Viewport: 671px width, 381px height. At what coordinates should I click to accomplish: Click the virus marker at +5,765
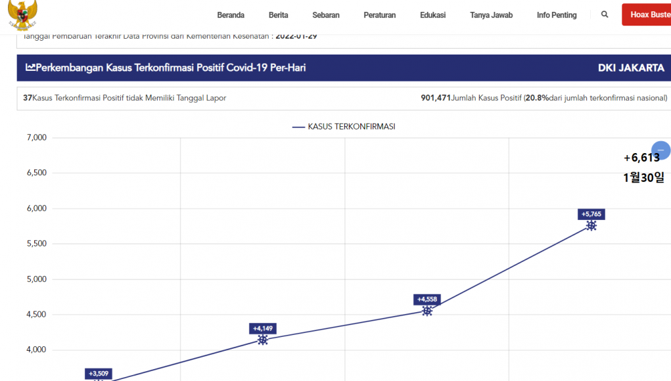coord(591,226)
